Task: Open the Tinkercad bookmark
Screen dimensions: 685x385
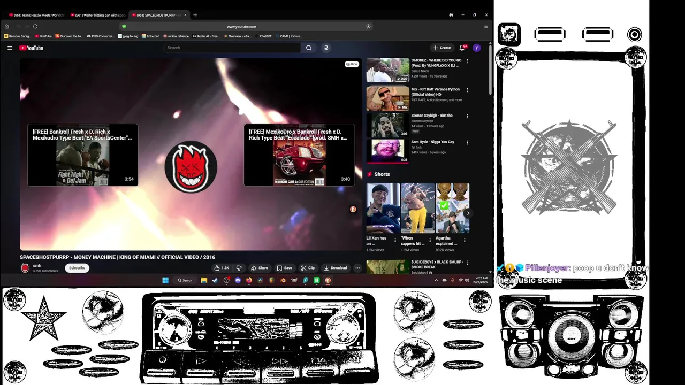Action: click(151, 36)
